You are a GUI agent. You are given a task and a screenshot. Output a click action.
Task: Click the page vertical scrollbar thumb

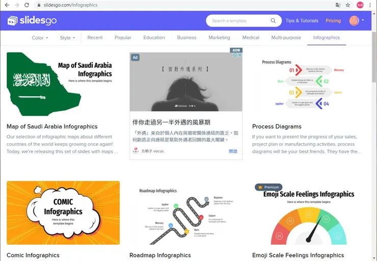(374, 57)
